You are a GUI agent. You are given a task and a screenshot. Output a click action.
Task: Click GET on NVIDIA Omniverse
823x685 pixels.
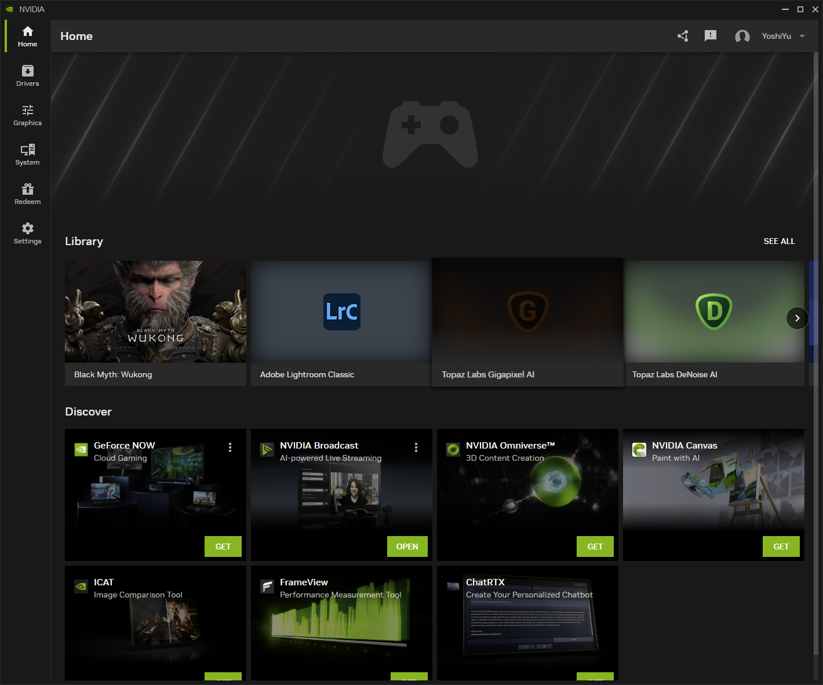(595, 546)
